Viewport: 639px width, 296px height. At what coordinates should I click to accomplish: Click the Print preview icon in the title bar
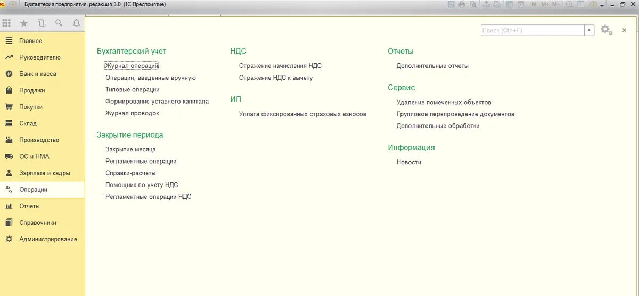tap(473, 4)
